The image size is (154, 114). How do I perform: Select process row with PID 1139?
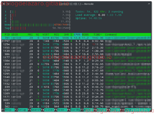click(76, 51)
